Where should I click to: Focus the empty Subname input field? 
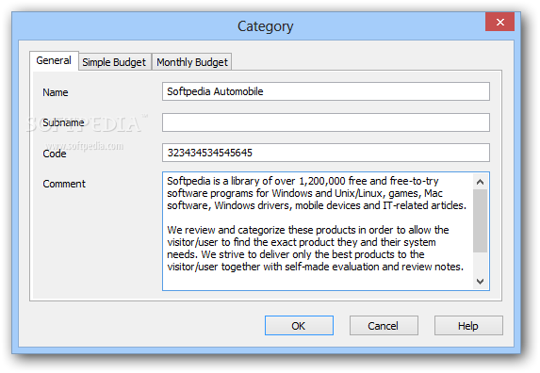click(x=326, y=122)
